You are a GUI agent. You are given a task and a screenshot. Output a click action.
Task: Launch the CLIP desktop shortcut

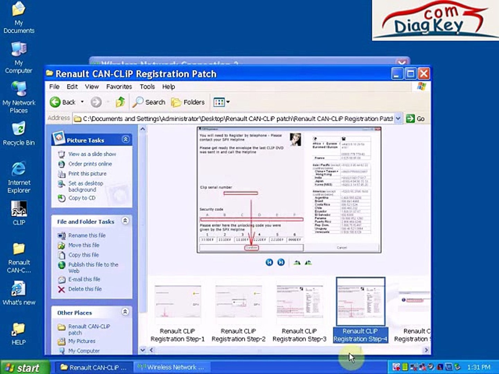19,213
